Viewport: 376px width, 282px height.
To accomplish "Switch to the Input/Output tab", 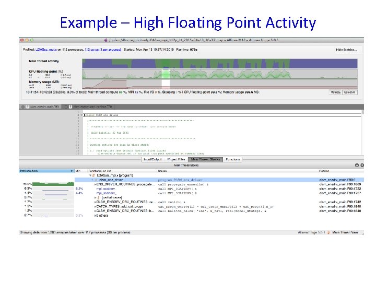I will pos(152,159).
